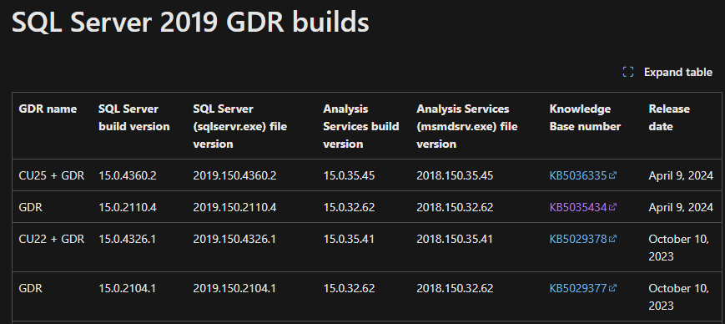
Task: Click the GDR name column header
Action: click(x=48, y=109)
